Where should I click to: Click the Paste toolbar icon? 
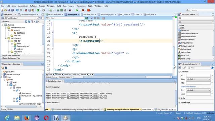point(33,10)
